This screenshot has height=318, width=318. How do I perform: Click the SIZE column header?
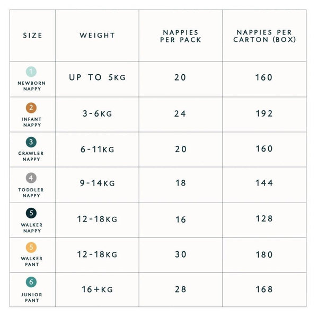click(x=32, y=36)
